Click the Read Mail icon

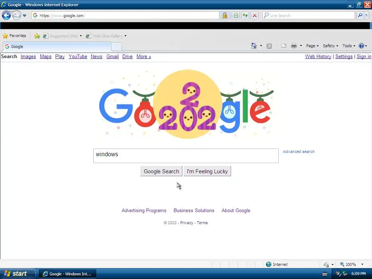(x=284, y=46)
